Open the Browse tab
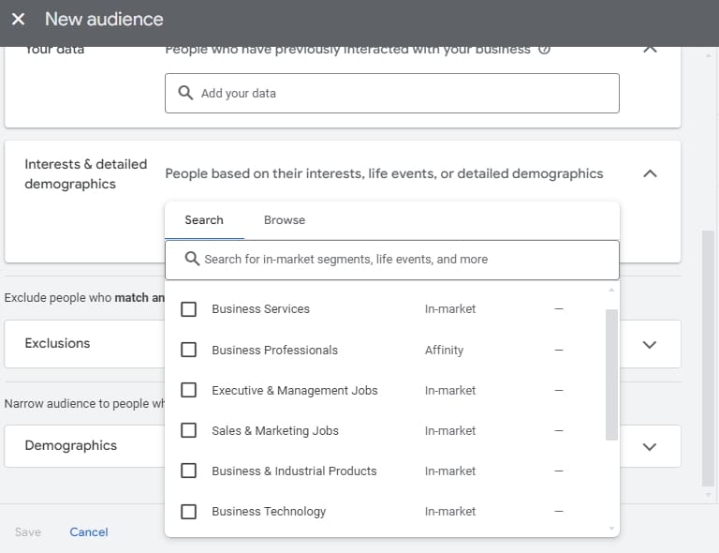The image size is (719, 553). [285, 220]
